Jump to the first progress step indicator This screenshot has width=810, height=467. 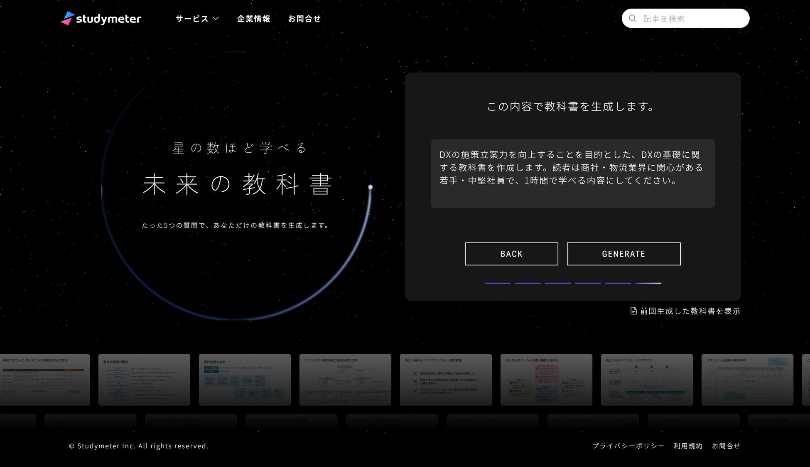click(497, 283)
